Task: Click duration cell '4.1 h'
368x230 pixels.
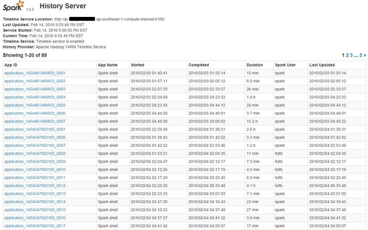Action: pyautogui.click(x=251, y=186)
